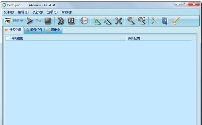Click the cancel-all prohibited-sign icon
The width and height of the screenshot is (202, 125).
coord(71,21)
